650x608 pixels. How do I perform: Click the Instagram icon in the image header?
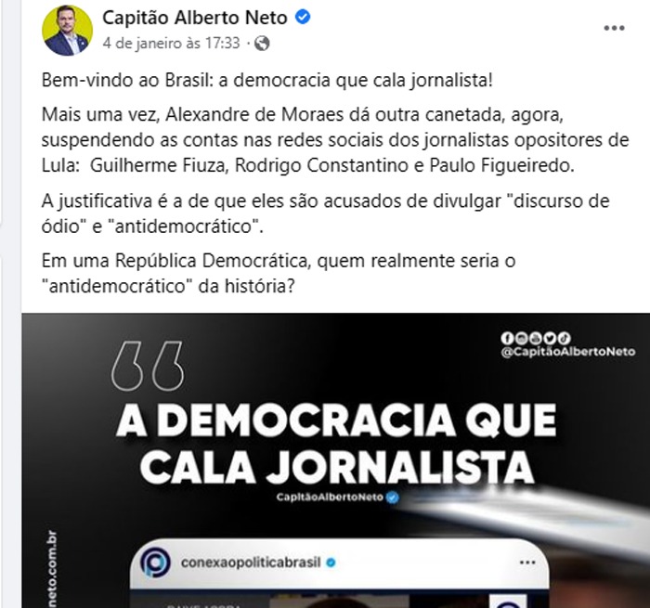pos(522,338)
